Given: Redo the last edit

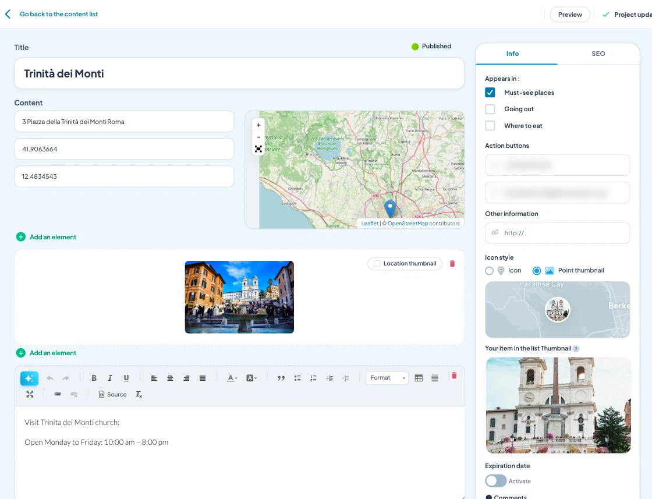Looking at the screenshot, I should point(66,378).
